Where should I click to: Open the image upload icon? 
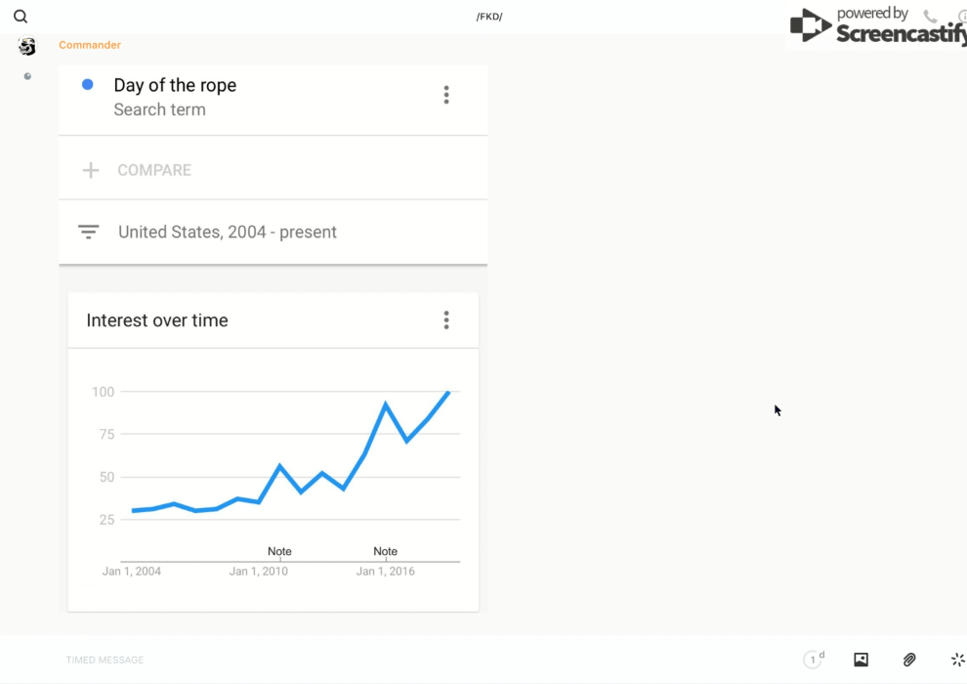click(861, 660)
